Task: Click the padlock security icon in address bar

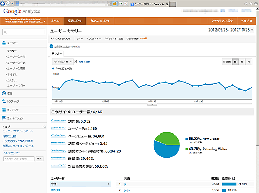Action: coord(114,3)
